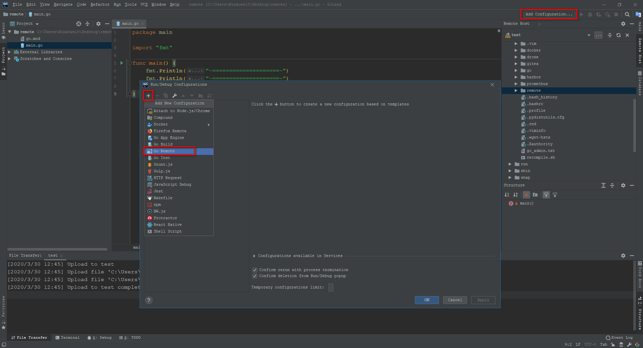The height and width of the screenshot is (348, 643).
Task: Click the Remote Host panel gear icon
Action: coord(623,24)
